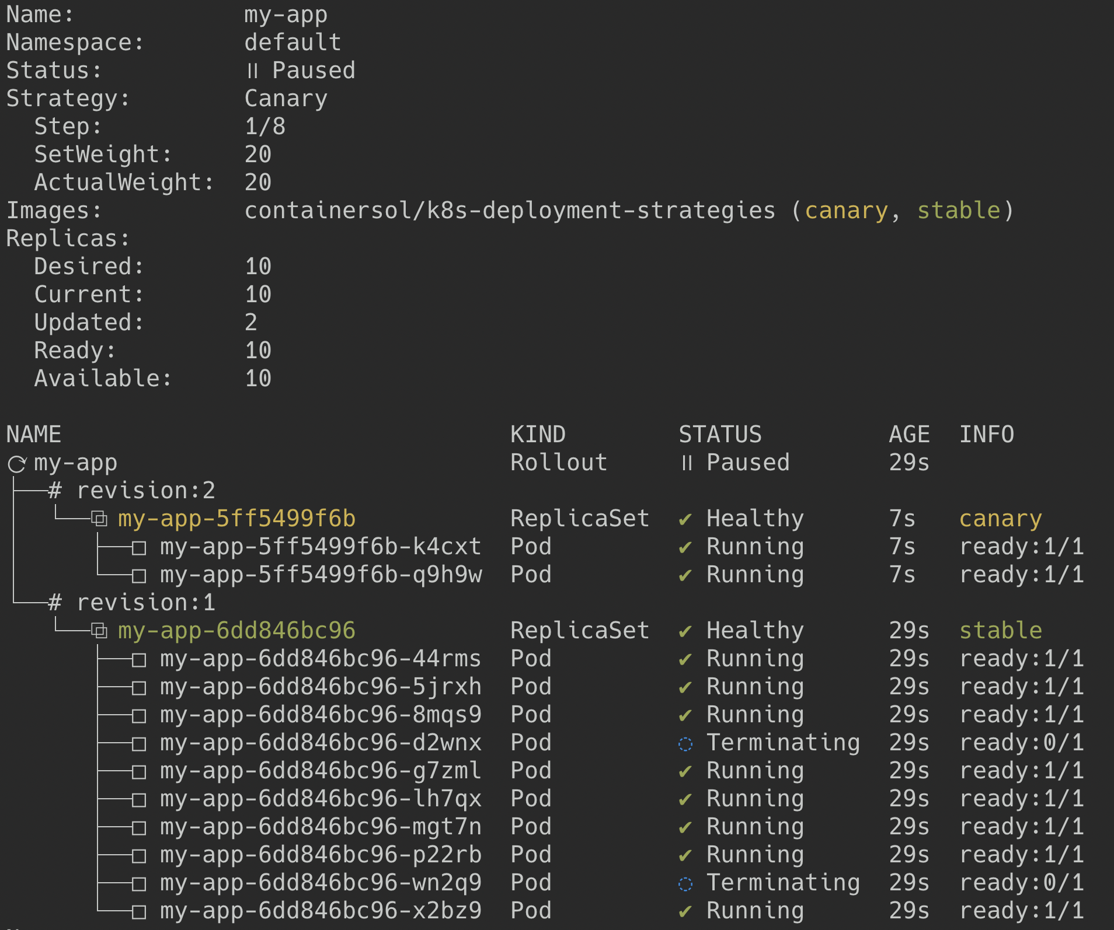Select the ActualWeight value 20

[x=258, y=182]
